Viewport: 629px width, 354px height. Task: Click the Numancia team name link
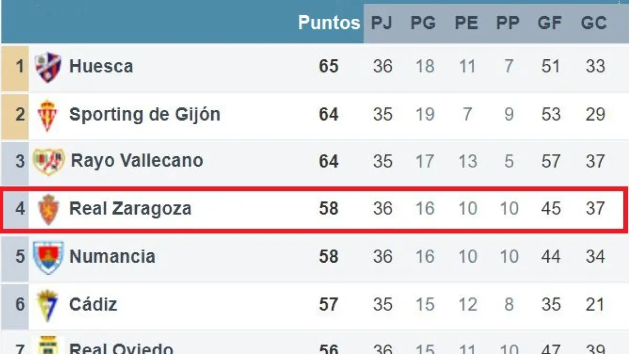(x=112, y=256)
